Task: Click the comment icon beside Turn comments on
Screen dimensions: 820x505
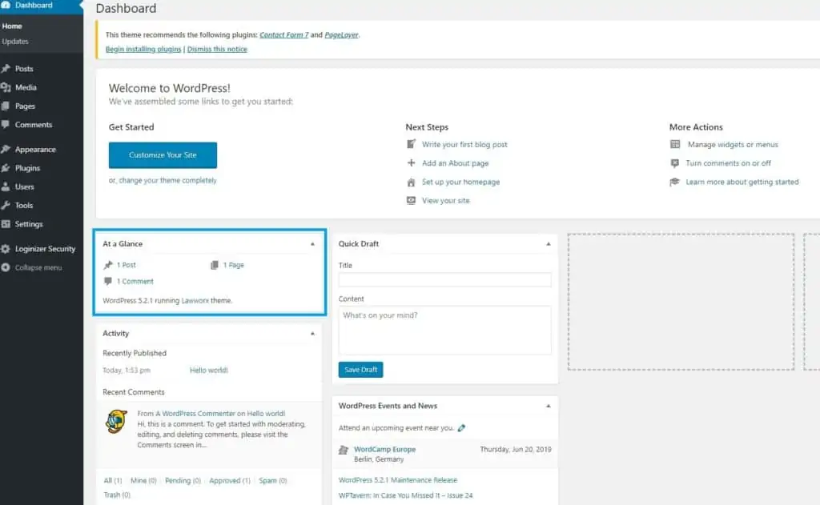Action: pyautogui.click(x=674, y=163)
